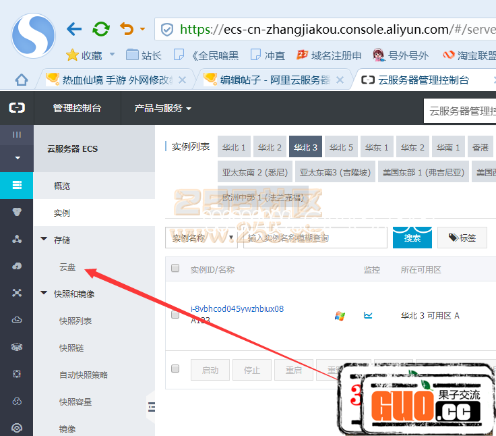Check the box for instance i-8vbhcod045ywzhbiux08
The height and width of the screenshot is (436, 496).
point(175,315)
